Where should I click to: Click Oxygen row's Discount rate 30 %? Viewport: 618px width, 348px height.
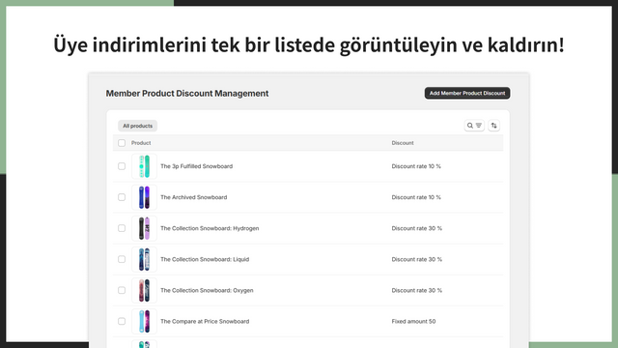coord(416,290)
